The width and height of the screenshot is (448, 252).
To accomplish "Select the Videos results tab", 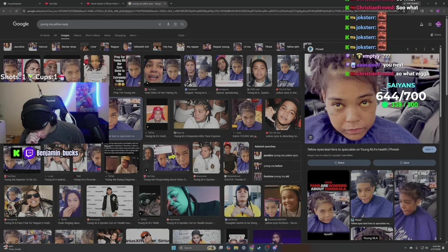I will [x=77, y=35].
